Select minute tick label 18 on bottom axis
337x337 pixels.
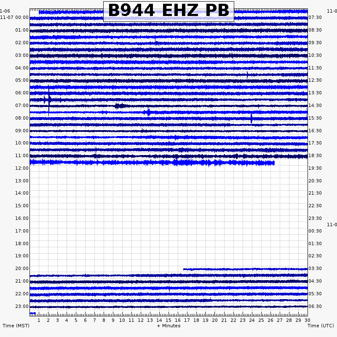(x=196, y=320)
